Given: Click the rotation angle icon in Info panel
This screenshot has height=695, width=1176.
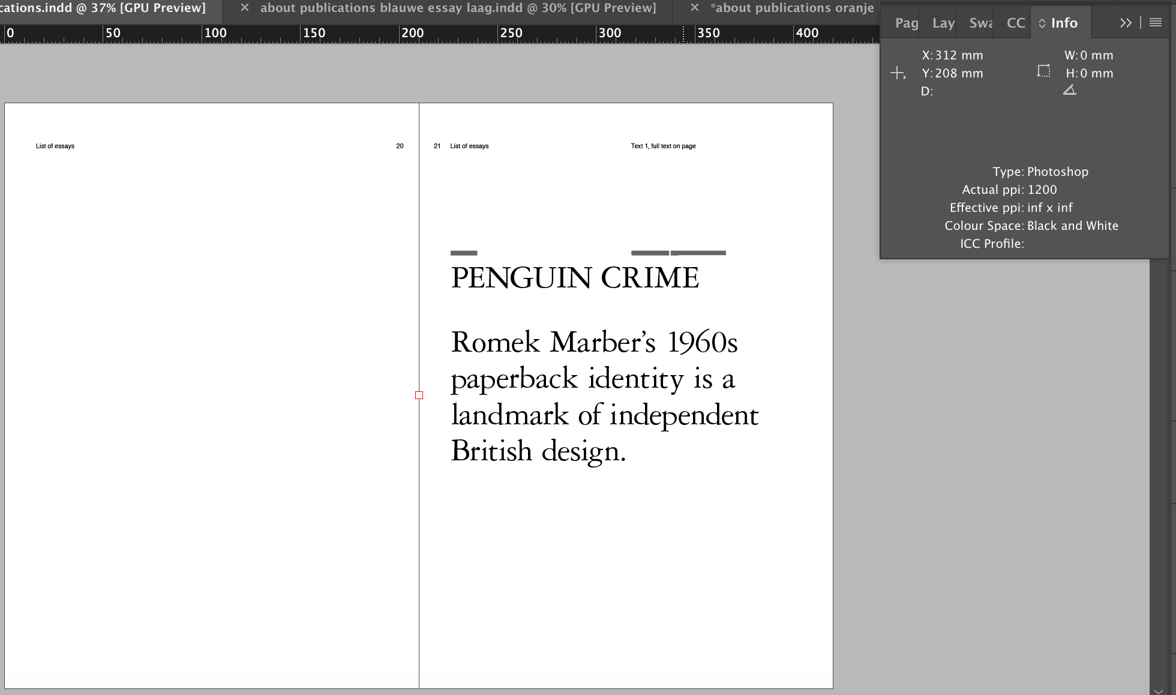Looking at the screenshot, I should point(1070,89).
